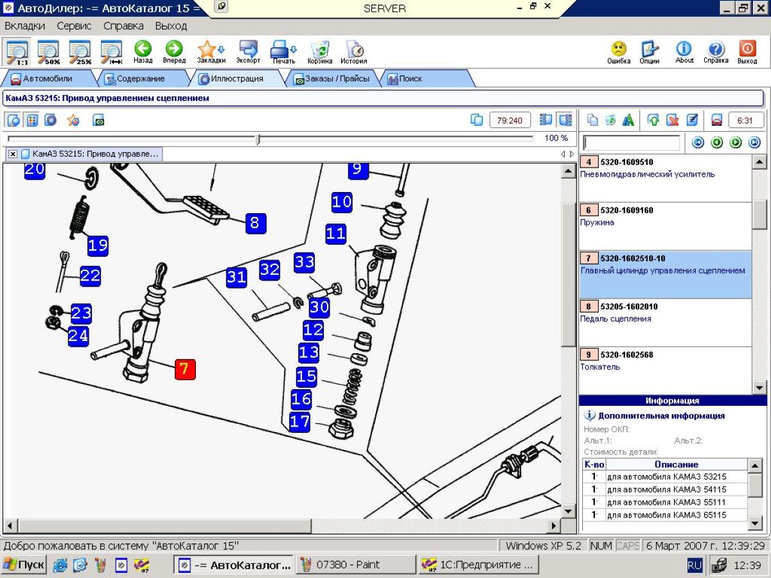Toggle the magnifier mode button in illustration toolbar
The image size is (771, 578).
pos(13,120)
